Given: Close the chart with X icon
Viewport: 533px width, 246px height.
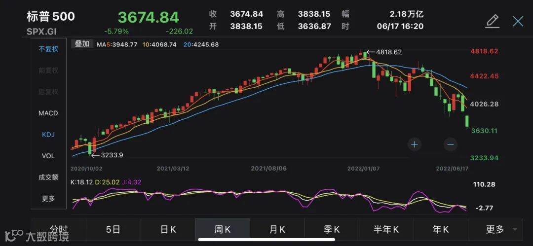Looking at the screenshot, I should (518, 21).
